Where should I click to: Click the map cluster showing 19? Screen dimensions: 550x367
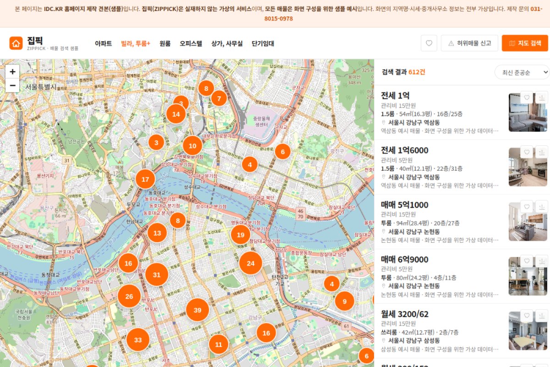point(241,235)
